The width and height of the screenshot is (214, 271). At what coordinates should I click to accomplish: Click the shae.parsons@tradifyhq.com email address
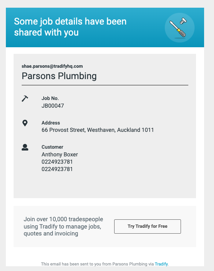(x=52, y=66)
